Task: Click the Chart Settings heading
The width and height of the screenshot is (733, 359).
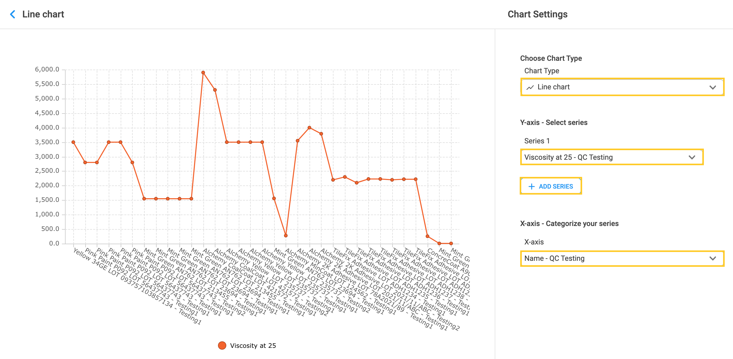Action: point(537,14)
